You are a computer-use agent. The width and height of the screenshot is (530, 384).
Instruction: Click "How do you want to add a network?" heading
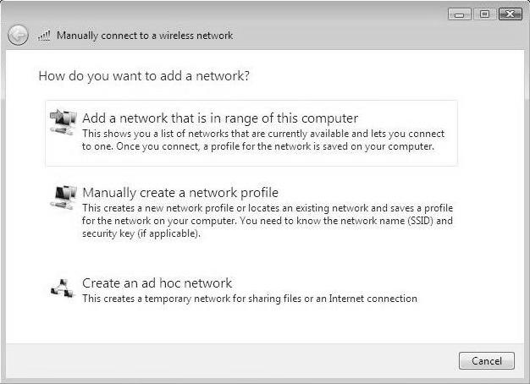[144, 76]
